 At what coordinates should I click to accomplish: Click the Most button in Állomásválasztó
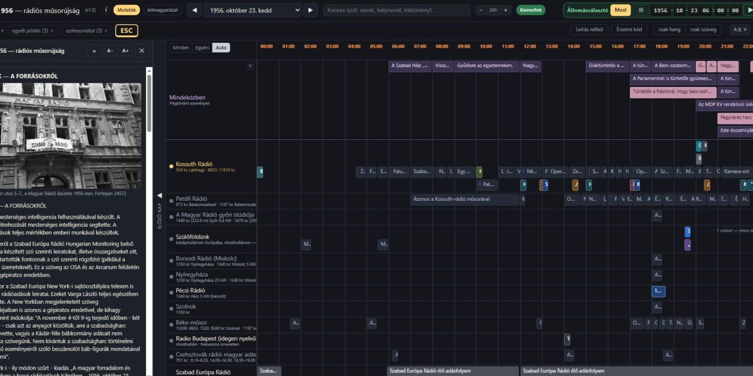(x=621, y=10)
